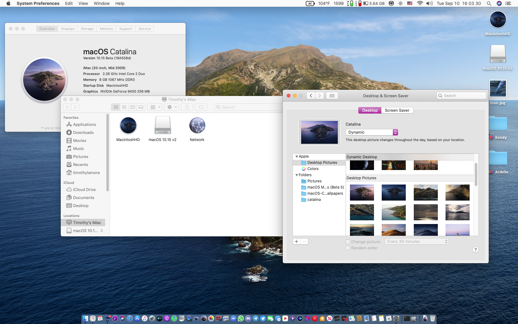The height and width of the screenshot is (324, 518).
Task: Switch Finder to list view
Action: (x=124, y=107)
